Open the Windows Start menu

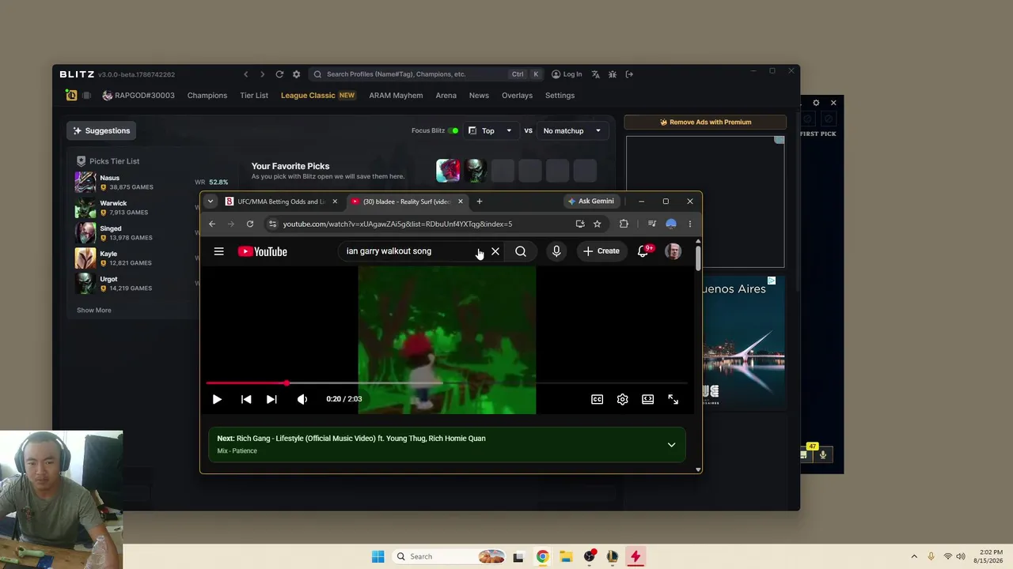pos(378,556)
